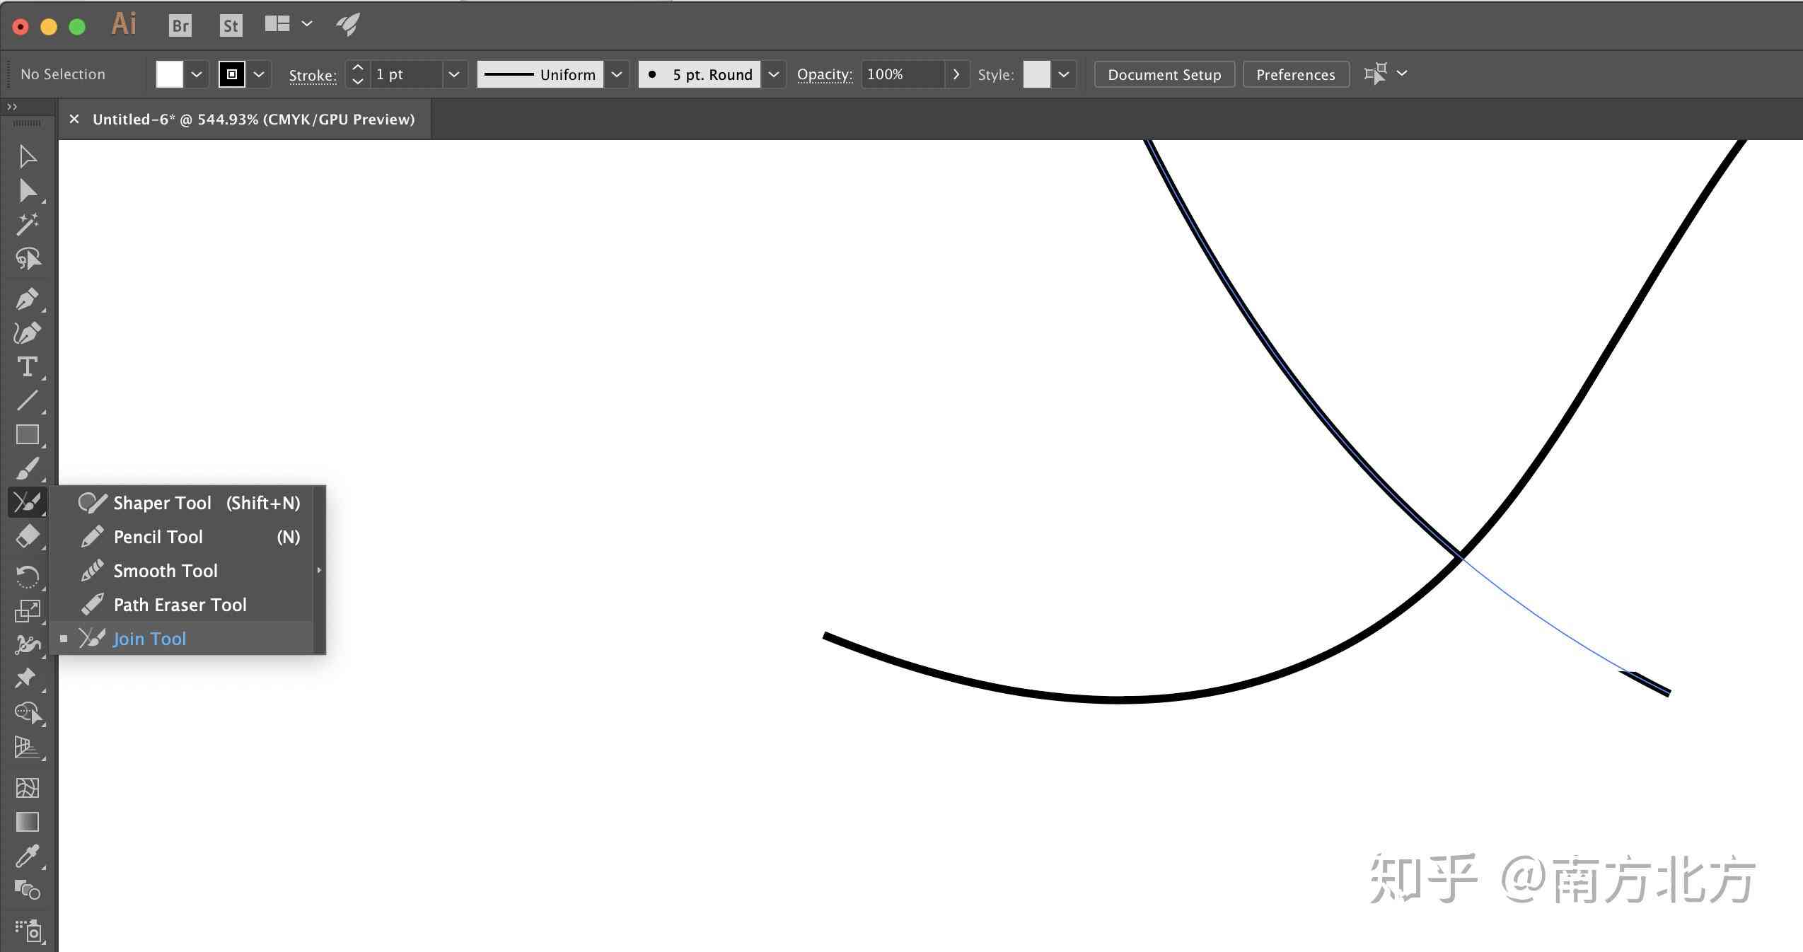This screenshot has height=952, width=1803.
Task: Click the Document Setup button
Action: (1164, 74)
